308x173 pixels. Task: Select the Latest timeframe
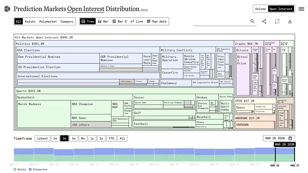coord(42,138)
